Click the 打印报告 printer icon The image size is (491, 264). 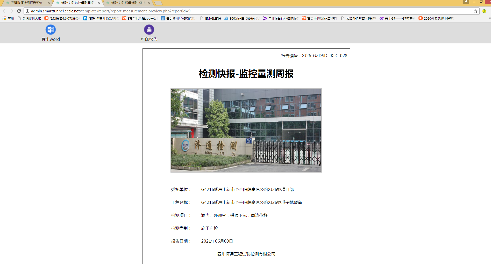[149, 30]
